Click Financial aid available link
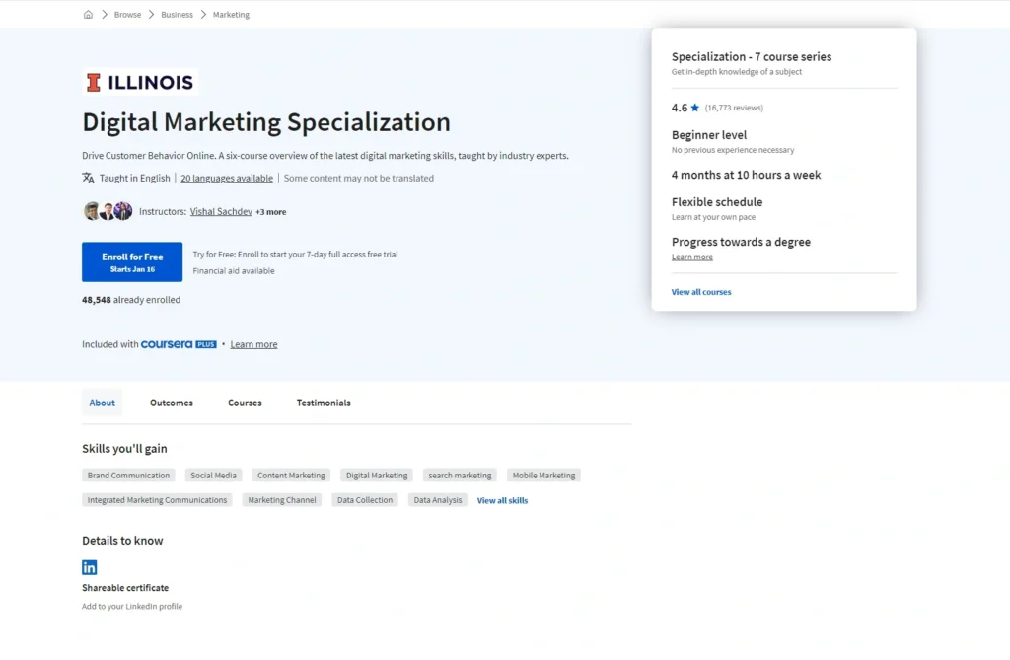This screenshot has height=660, width=1010. [x=233, y=270]
